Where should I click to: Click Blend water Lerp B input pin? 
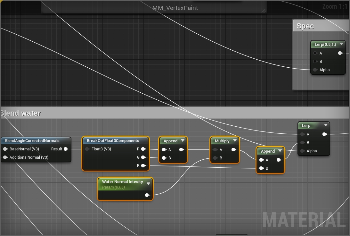303,143
